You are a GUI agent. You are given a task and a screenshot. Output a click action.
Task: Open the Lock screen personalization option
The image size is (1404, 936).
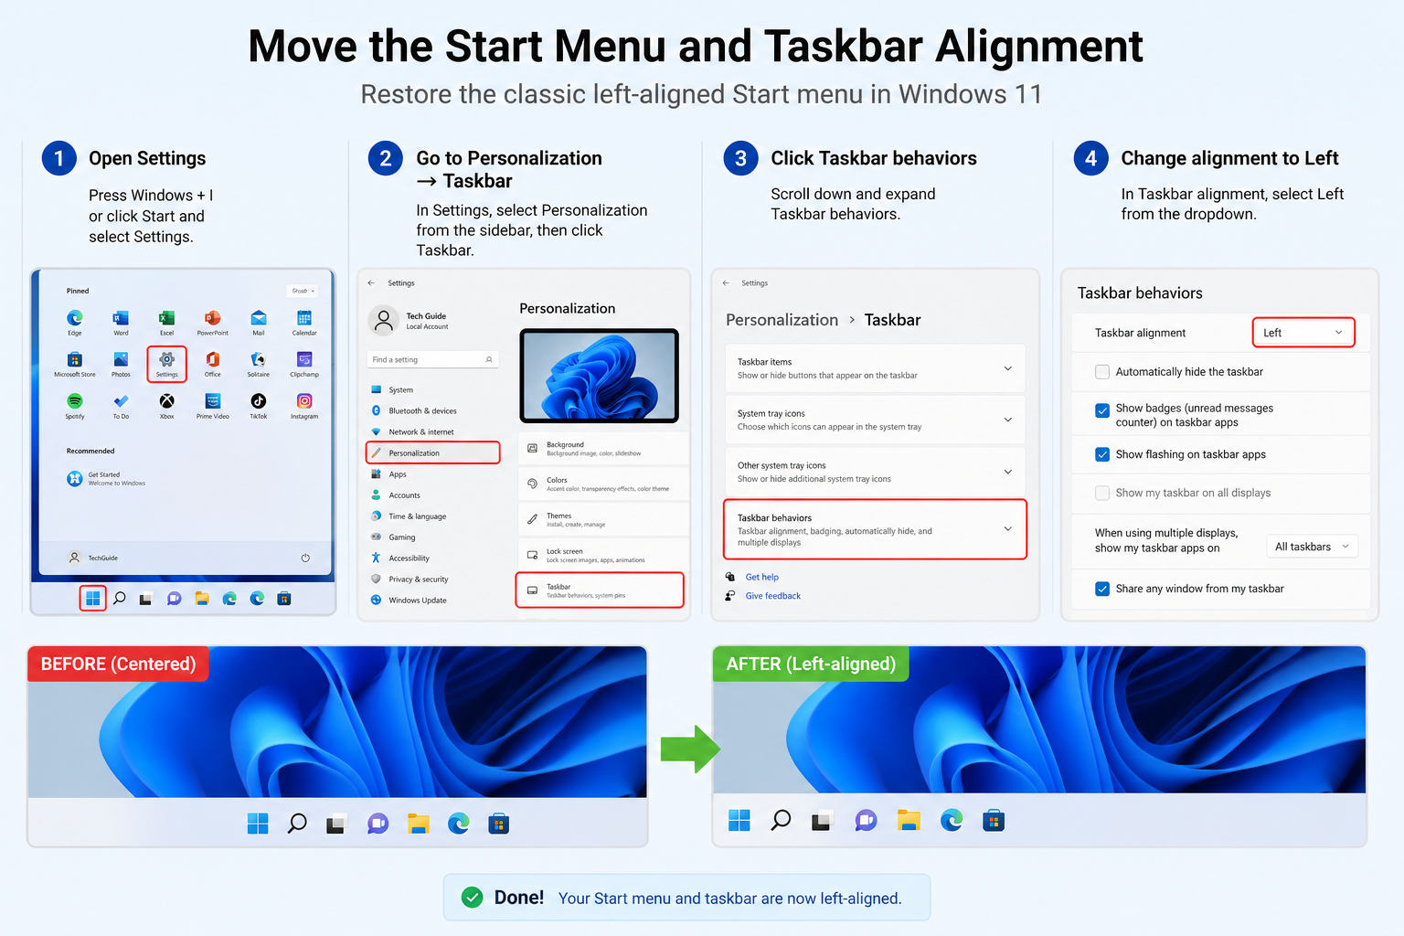tap(603, 555)
